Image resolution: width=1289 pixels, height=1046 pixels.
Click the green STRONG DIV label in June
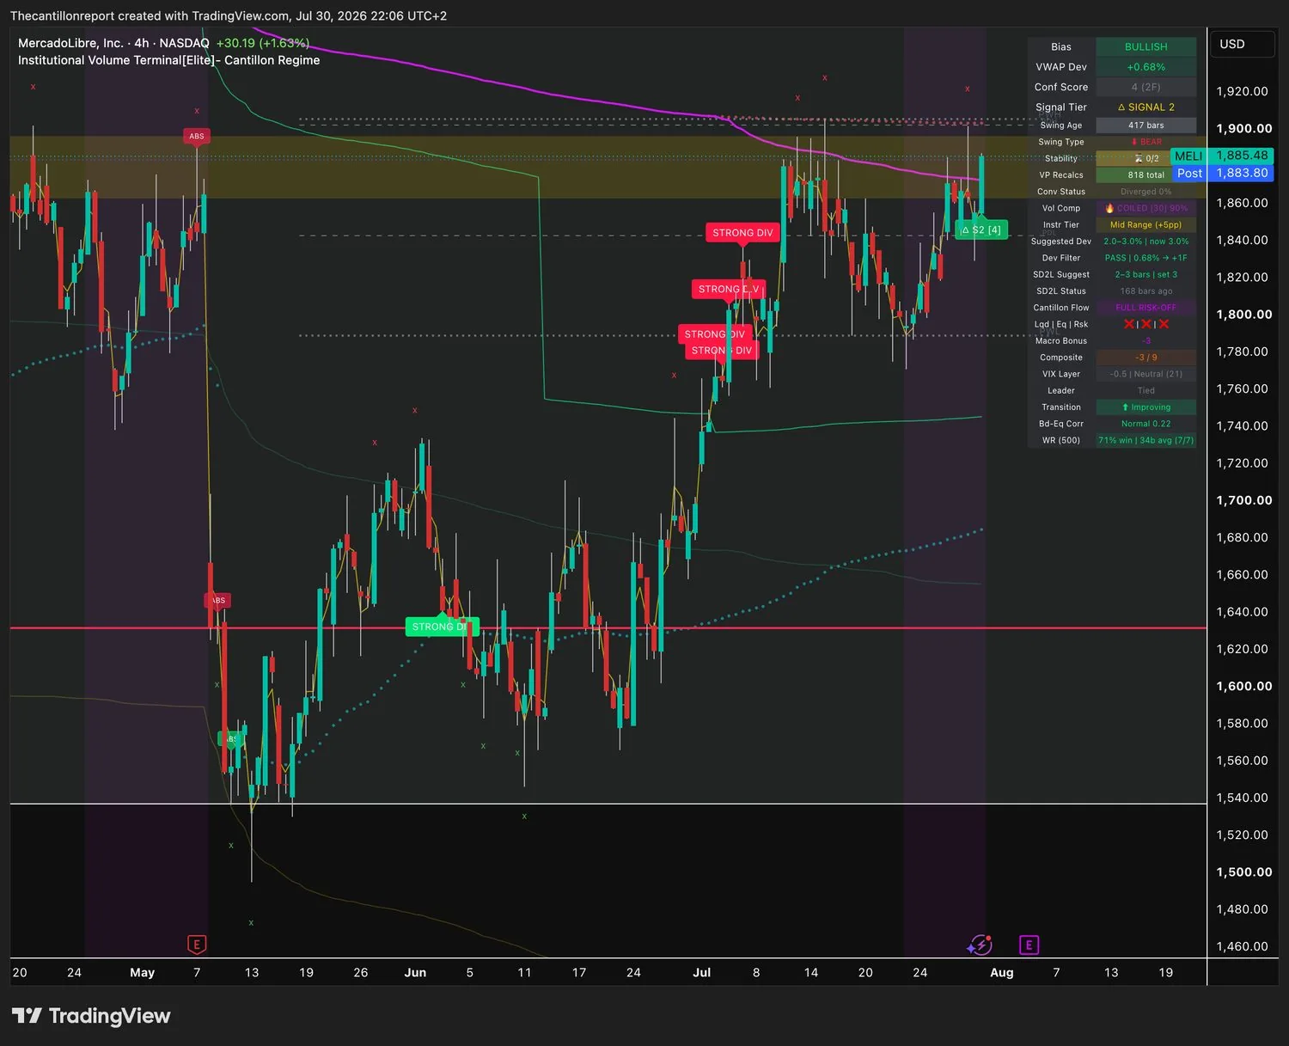[442, 627]
